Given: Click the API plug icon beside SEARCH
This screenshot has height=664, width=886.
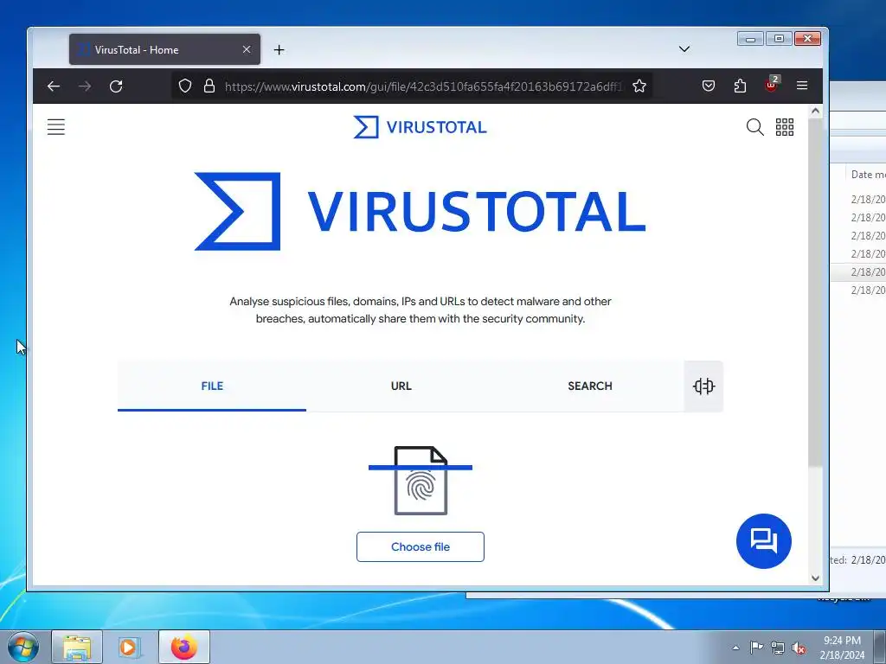Looking at the screenshot, I should click(703, 386).
